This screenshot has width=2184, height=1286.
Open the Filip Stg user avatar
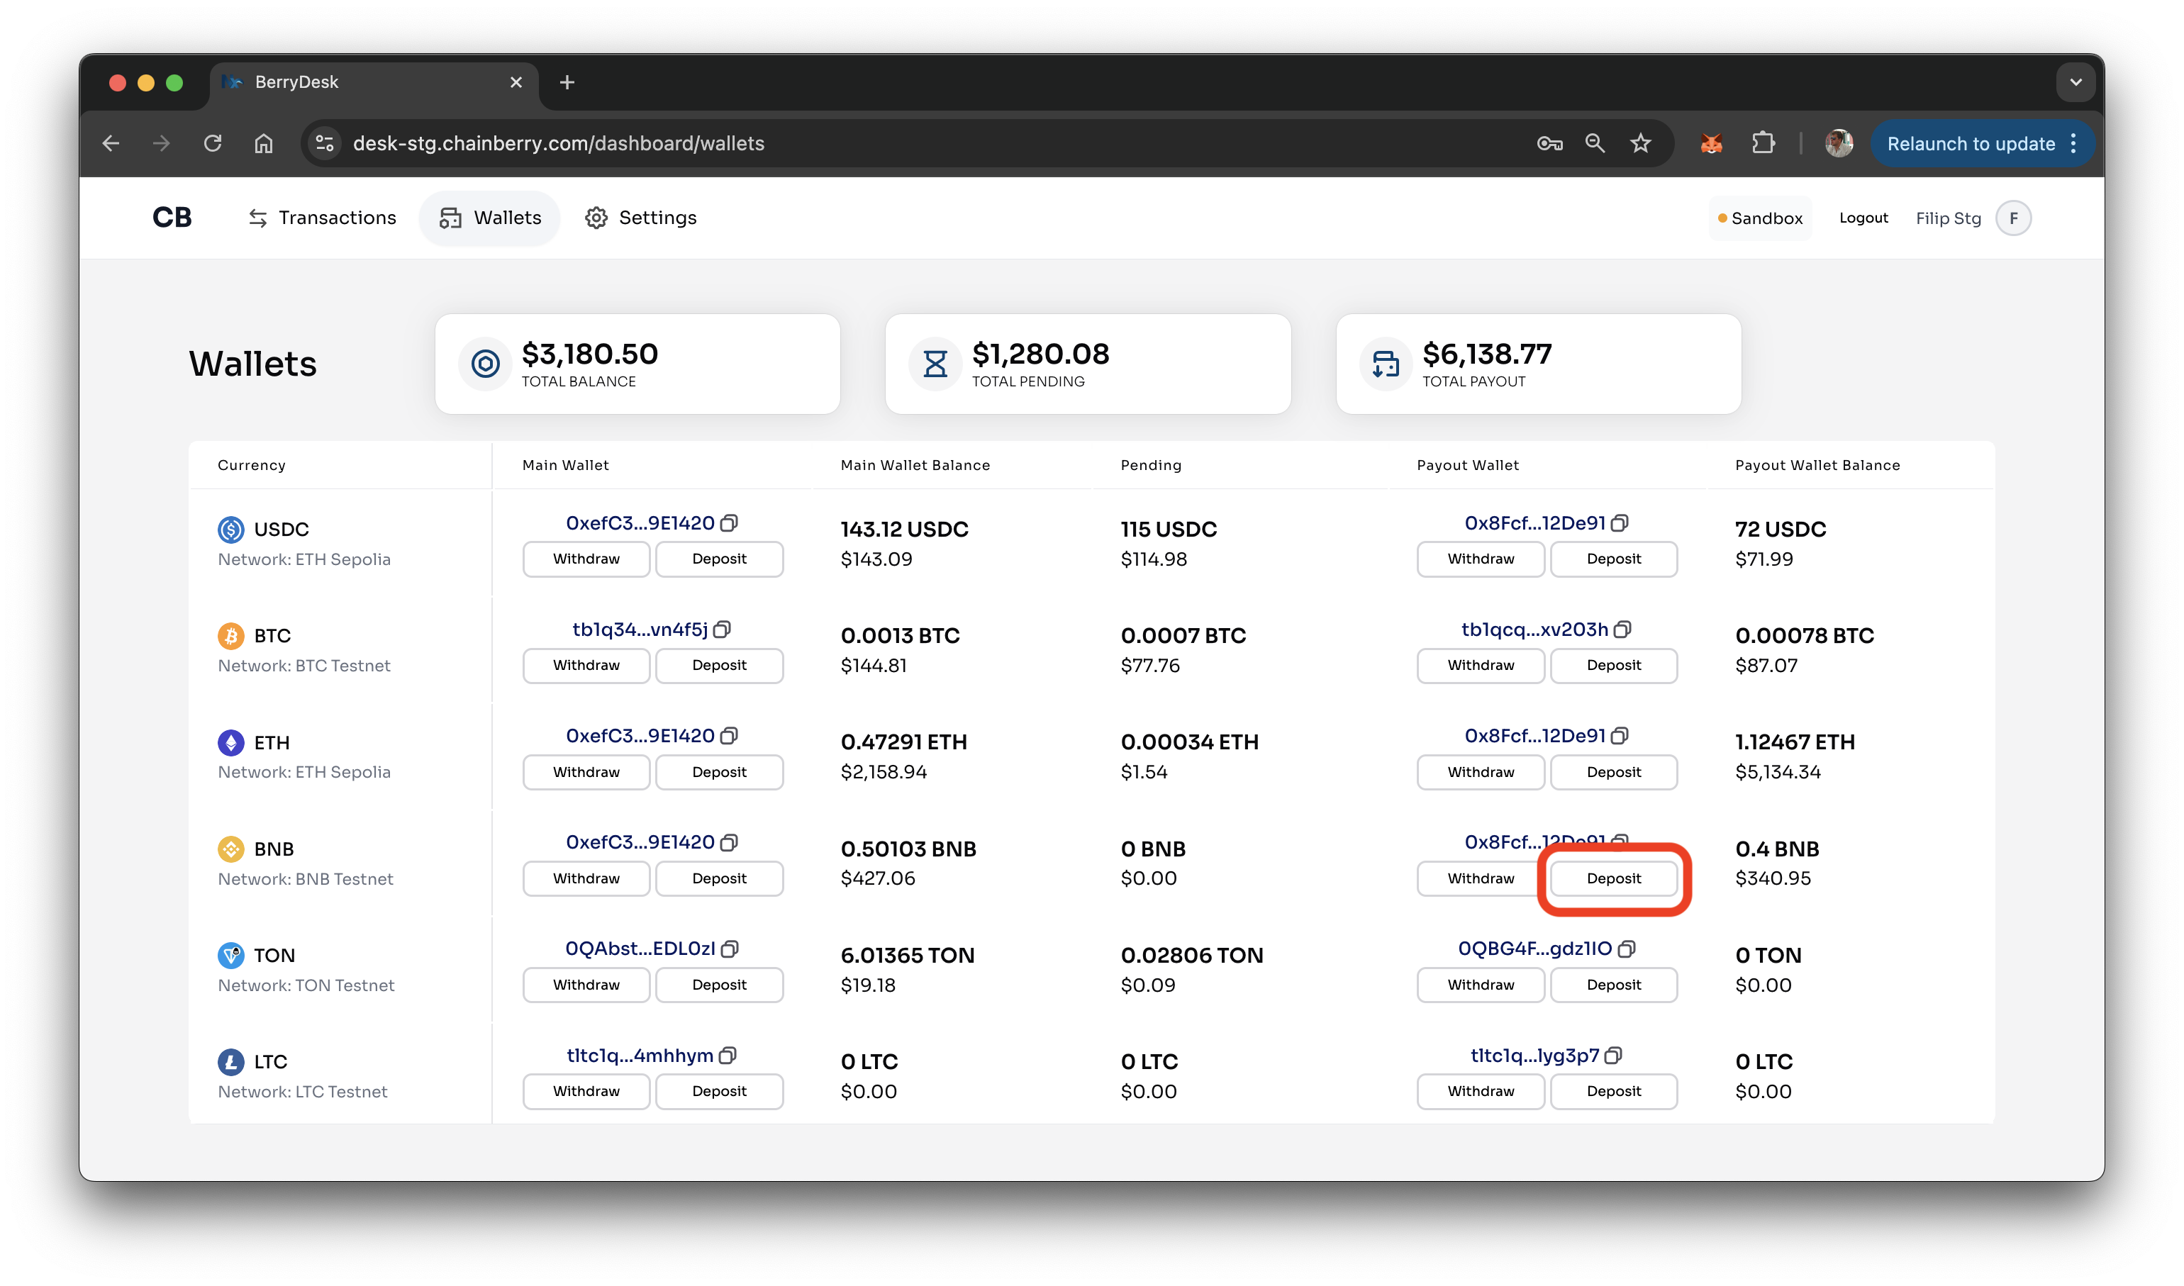[2012, 218]
